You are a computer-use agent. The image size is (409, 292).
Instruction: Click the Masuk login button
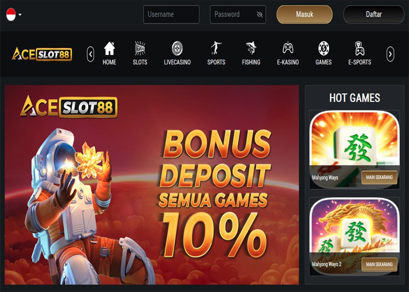(304, 15)
